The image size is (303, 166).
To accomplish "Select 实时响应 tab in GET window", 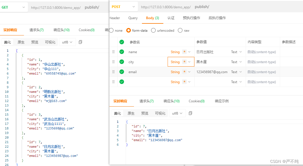I will click(10, 30).
